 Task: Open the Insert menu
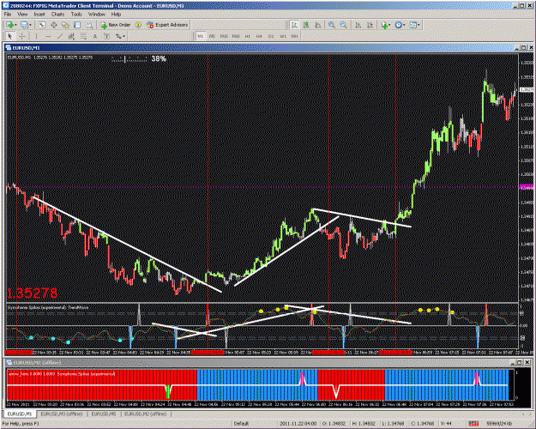click(39, 14)
